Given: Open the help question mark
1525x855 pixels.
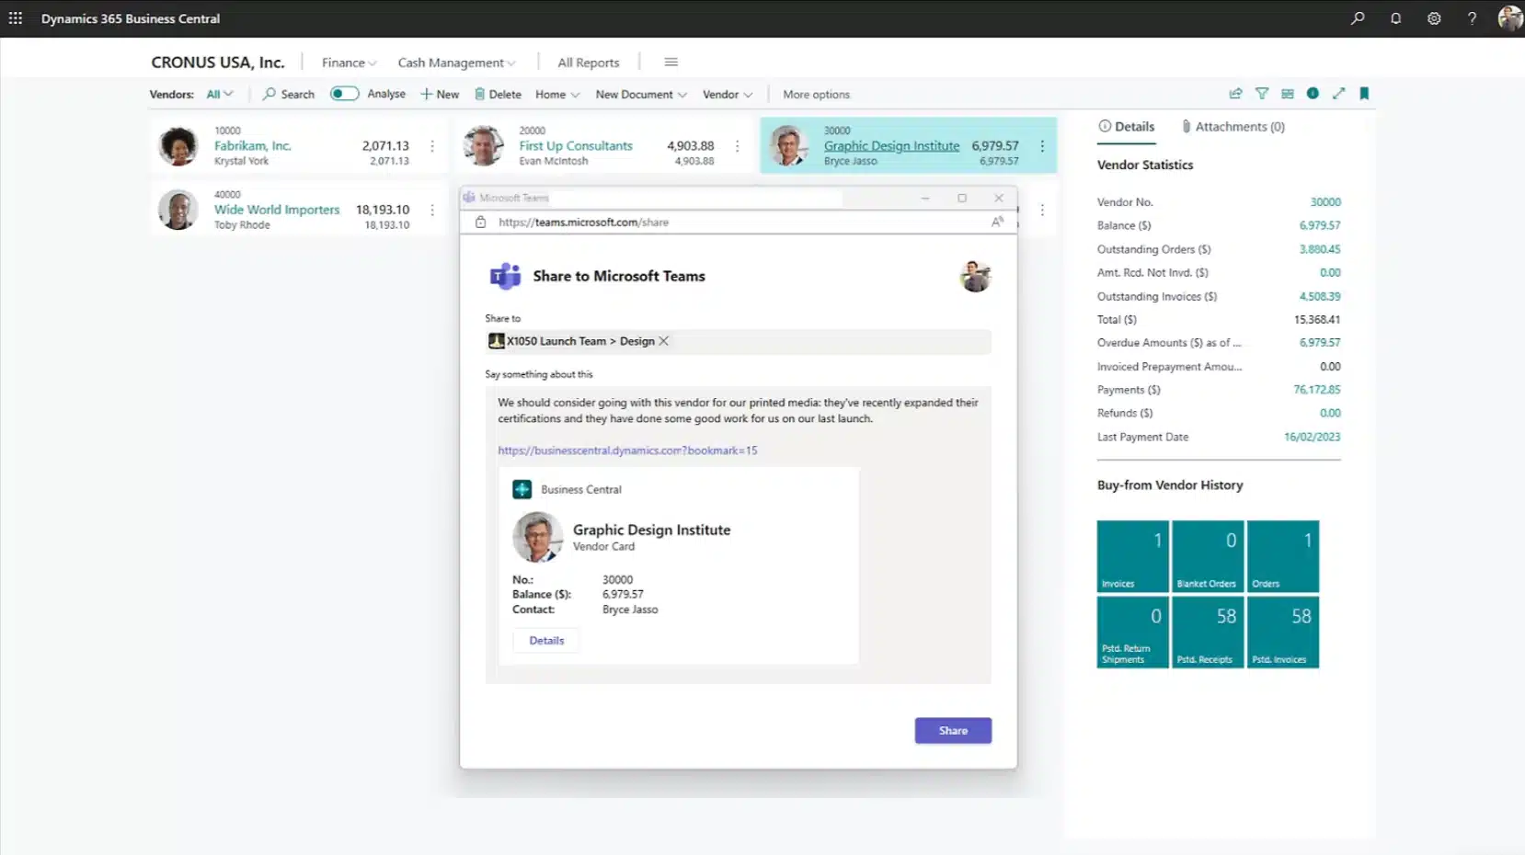Looking at the screenshot, I should (x=1472, y=18).
